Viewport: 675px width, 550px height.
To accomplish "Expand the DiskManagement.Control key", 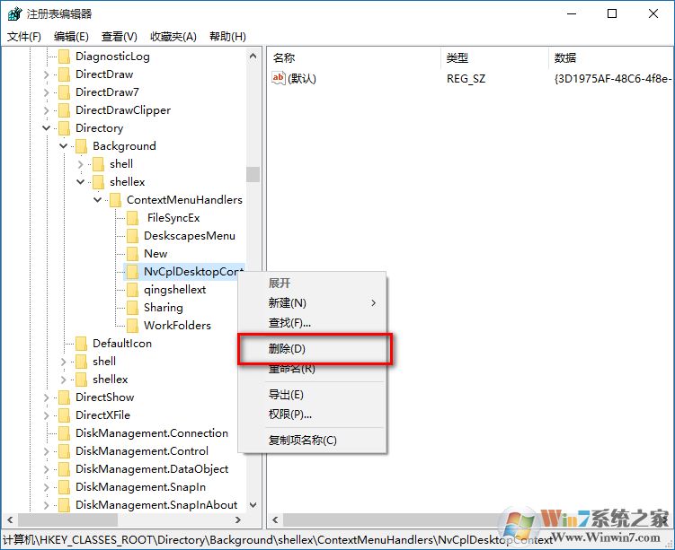I will tap(46, 451).
